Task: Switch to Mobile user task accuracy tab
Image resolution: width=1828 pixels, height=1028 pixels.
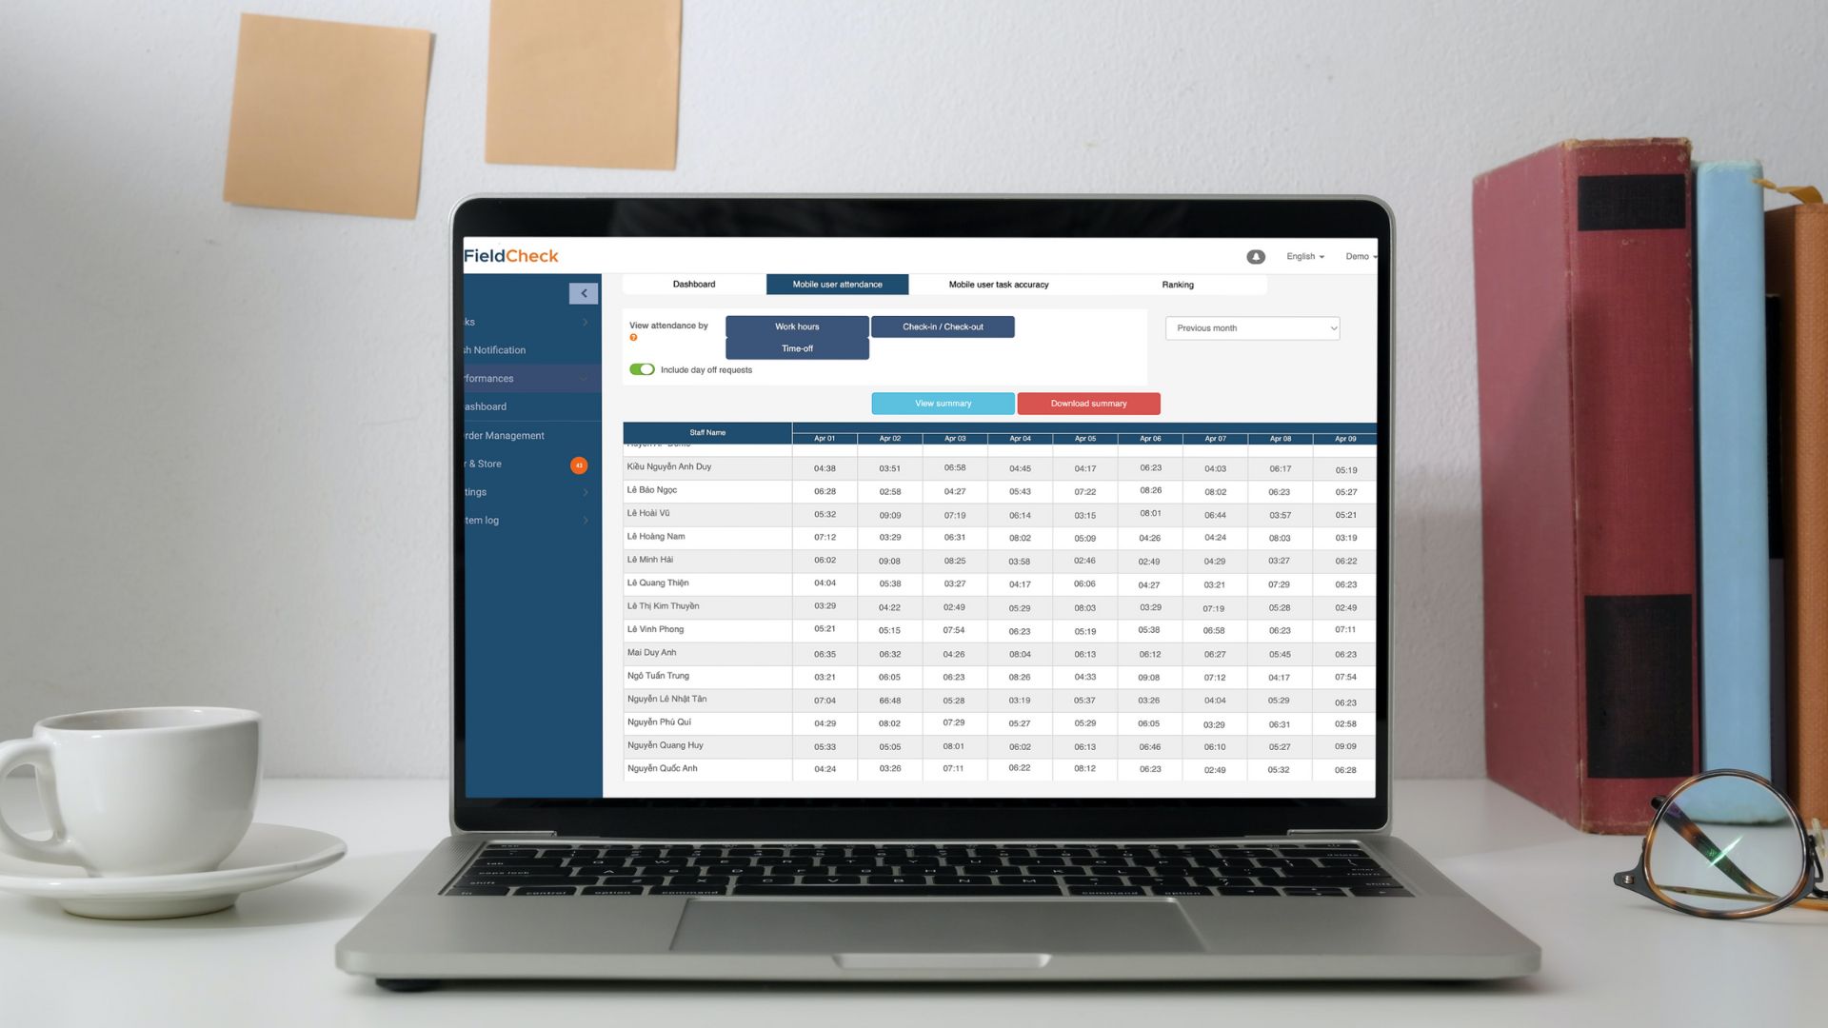Action: [x=1000, y=284]
